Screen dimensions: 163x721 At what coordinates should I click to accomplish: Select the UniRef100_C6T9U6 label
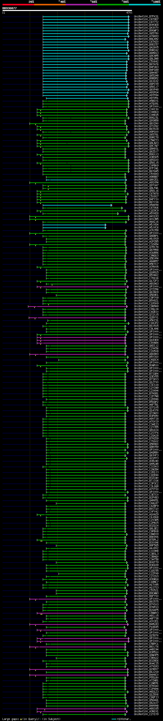pyautogui.click(x=146, y=208)
